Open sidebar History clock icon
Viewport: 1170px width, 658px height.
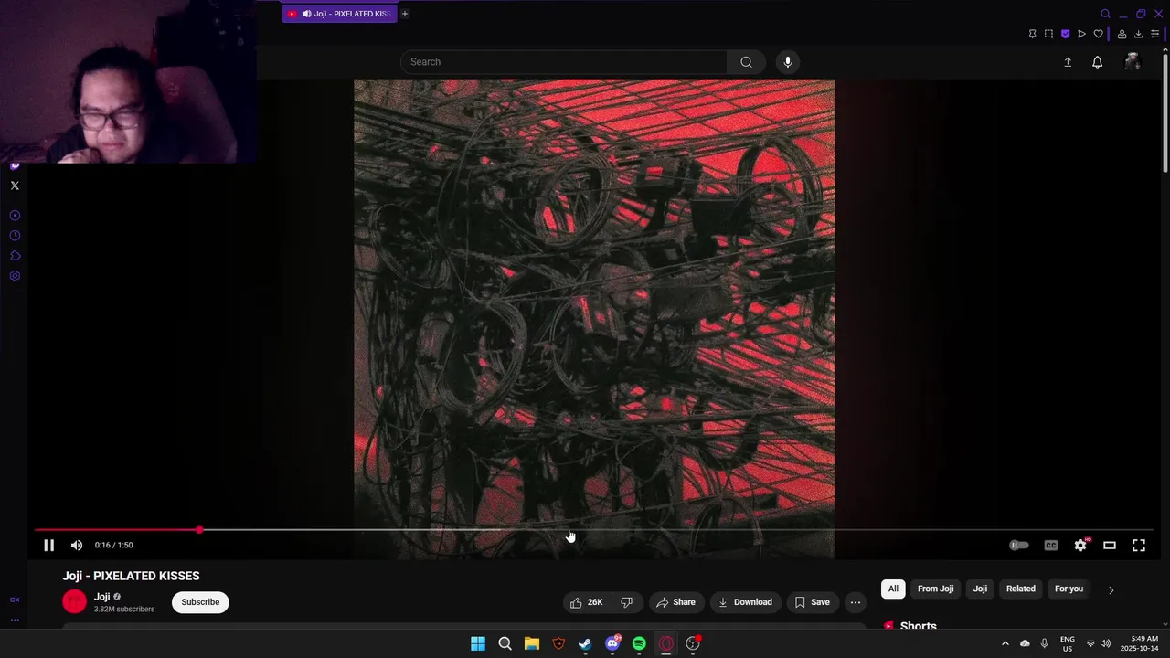[15, 236]
